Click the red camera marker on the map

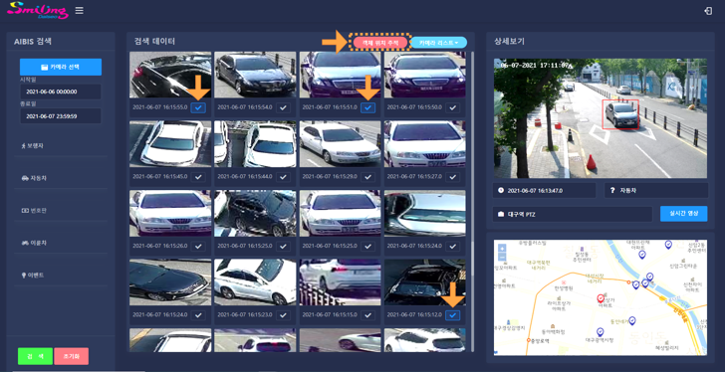(x=601, y=298)
